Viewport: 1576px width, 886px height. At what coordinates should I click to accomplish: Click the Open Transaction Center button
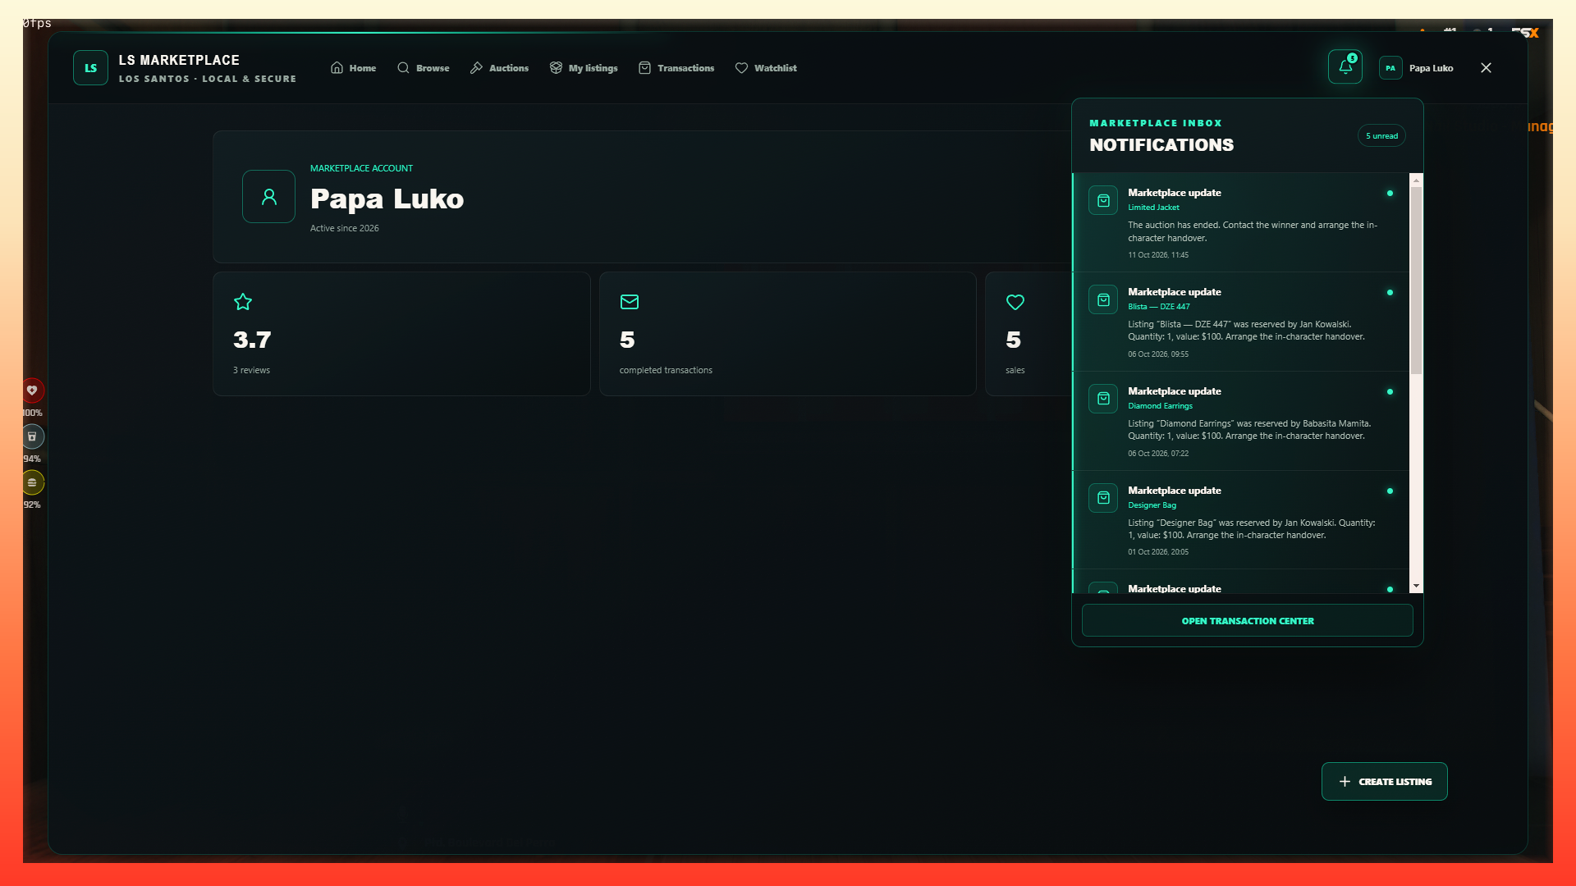point(1248,621)
